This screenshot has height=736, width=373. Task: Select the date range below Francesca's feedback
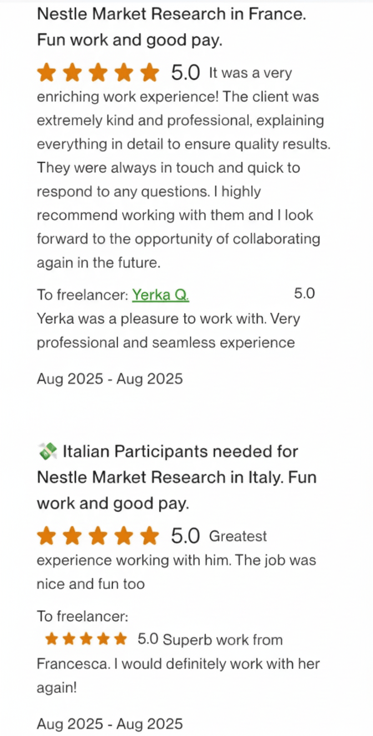[x=109, y=724]
